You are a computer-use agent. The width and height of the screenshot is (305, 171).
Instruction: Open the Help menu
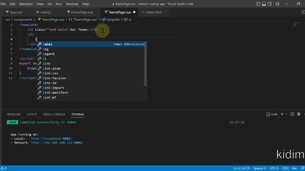click(85, 4)
